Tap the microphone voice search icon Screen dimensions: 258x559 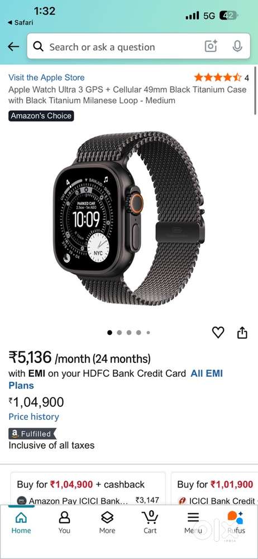(237, 46)
